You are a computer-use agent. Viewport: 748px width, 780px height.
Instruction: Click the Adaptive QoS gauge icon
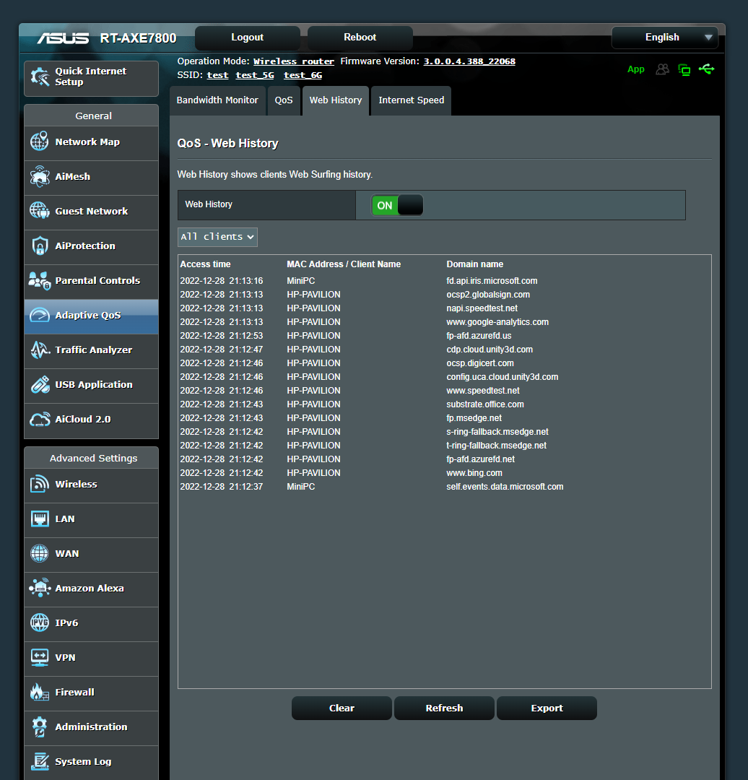coord(40,316)
